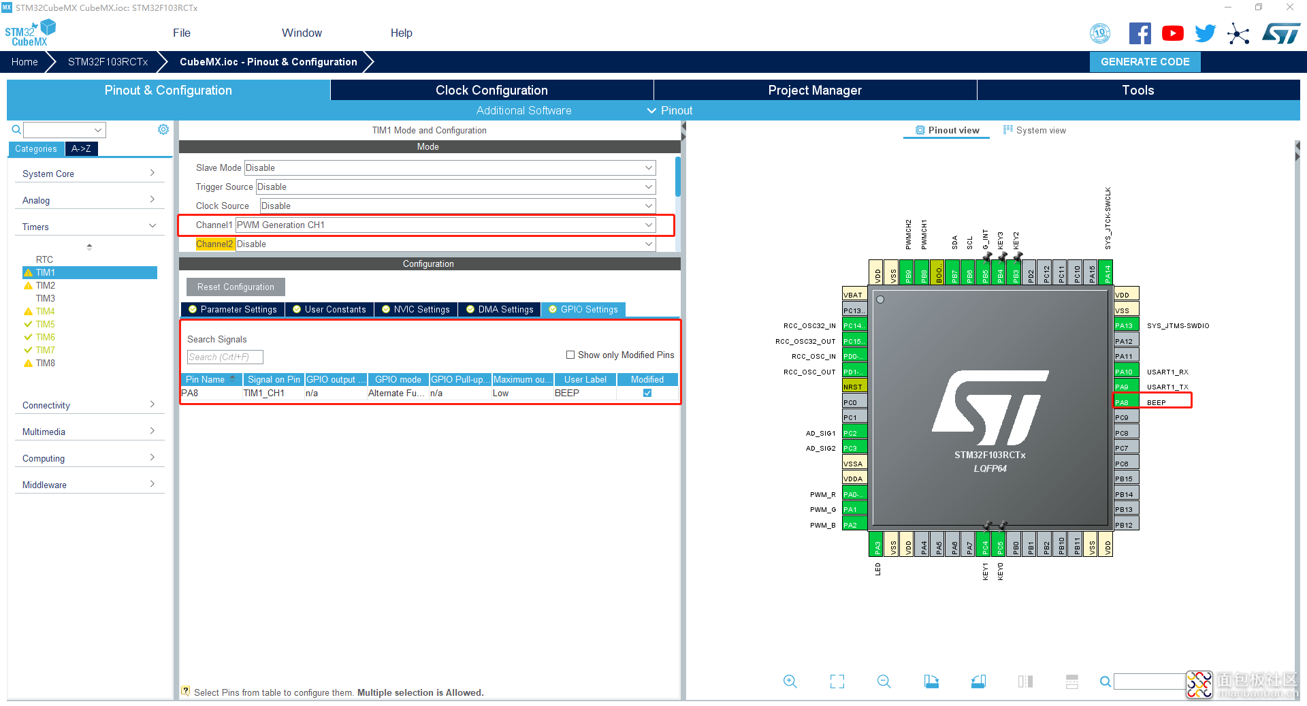Screen dimensions: 1307x706
Task: Switch to the Project Manager tab
Action: [x=815, y=90]
